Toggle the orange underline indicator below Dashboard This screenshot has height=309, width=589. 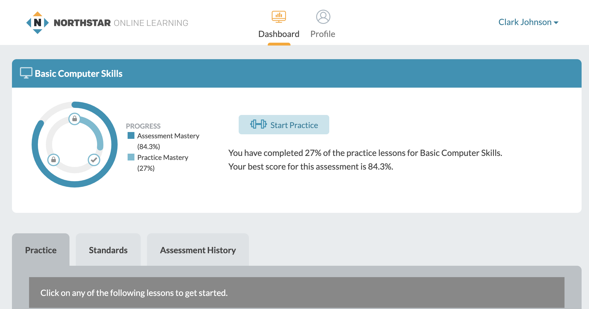tap(279, 44)
